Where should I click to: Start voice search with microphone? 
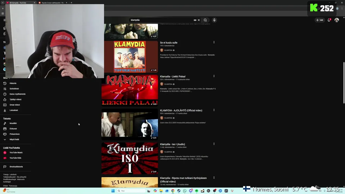tap(214, 20)
